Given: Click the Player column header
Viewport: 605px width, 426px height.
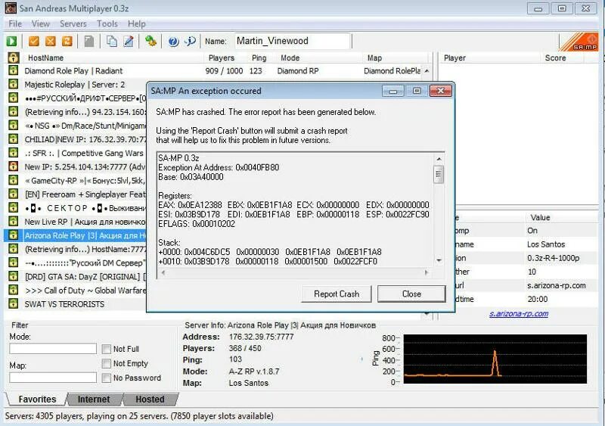Looking at the screenshot, I should (455, 58).
